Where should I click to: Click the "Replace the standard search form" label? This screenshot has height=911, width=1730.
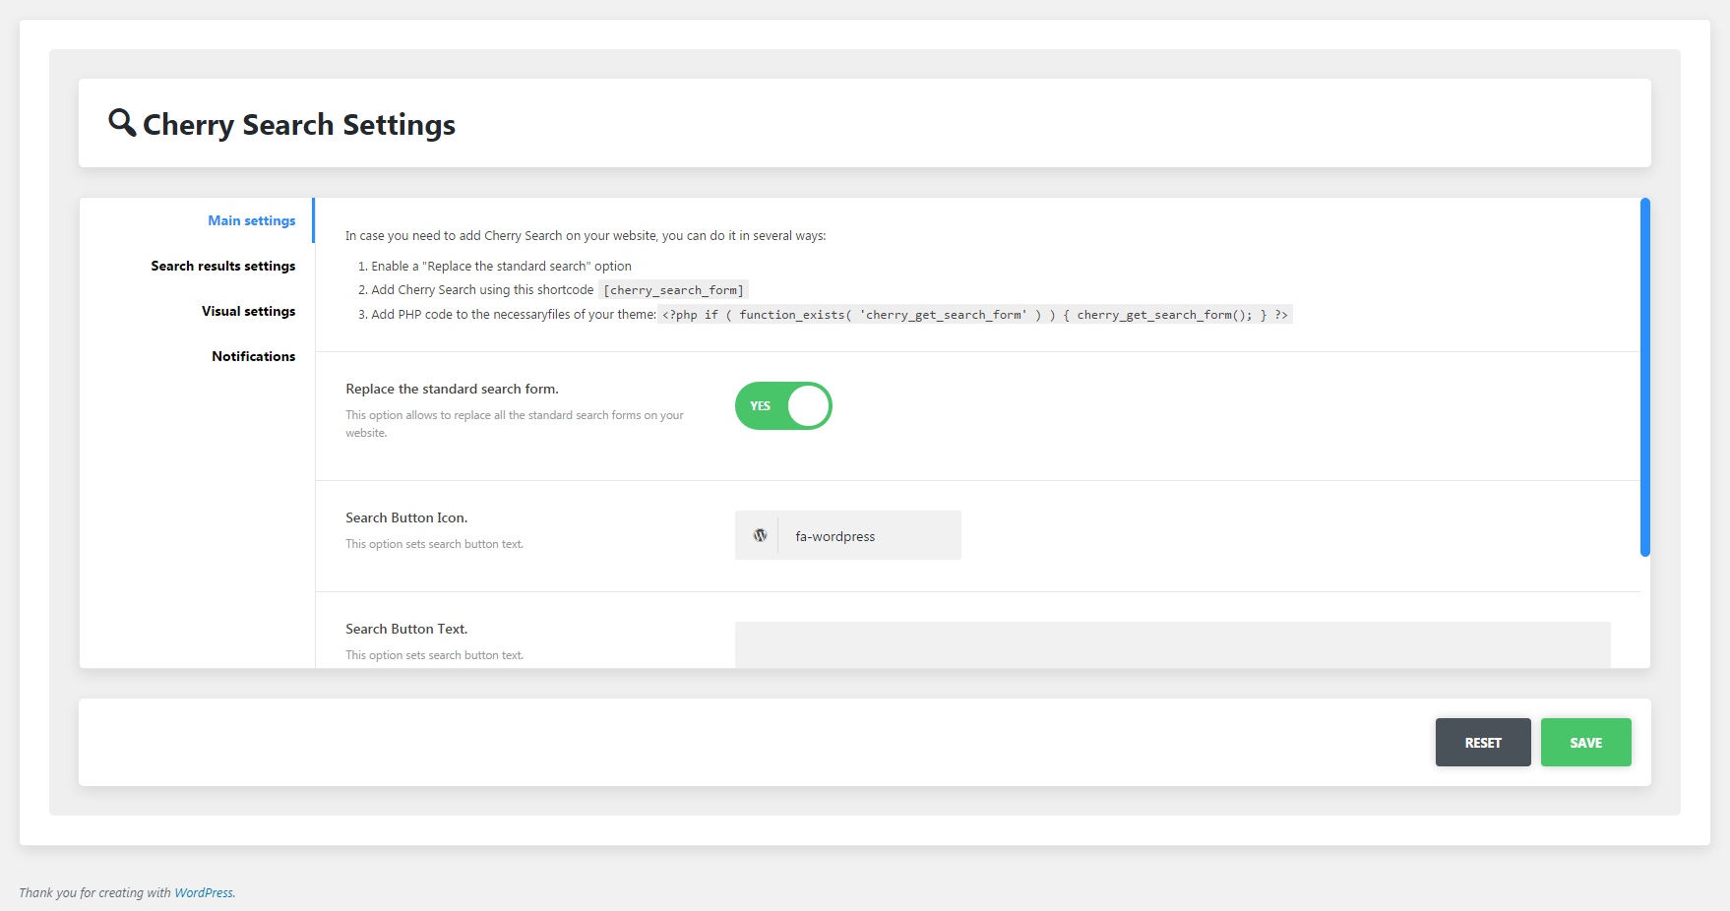coord(452,389)
